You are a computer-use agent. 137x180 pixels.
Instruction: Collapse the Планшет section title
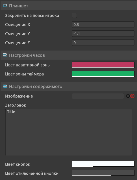[x=19, y=6]
